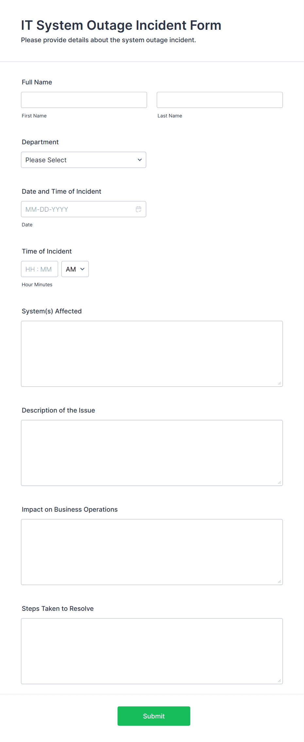
Task: Click the Impact on Business Operations text area
Action: coord(152,552)
